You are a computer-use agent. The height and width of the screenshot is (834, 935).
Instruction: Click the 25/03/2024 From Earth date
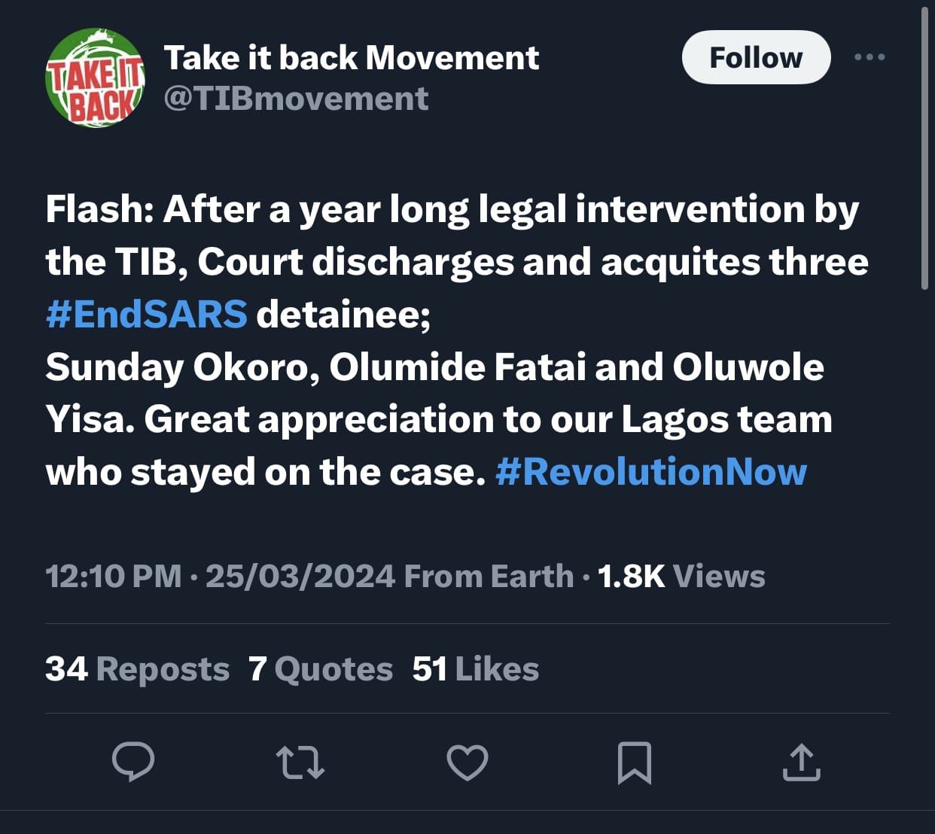click(x=389, y=577)
